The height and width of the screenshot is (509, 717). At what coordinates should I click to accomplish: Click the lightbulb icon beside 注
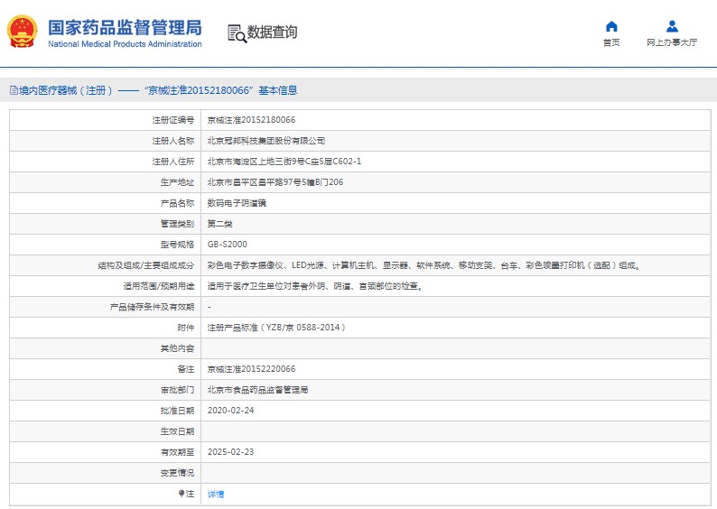(182, 494)
